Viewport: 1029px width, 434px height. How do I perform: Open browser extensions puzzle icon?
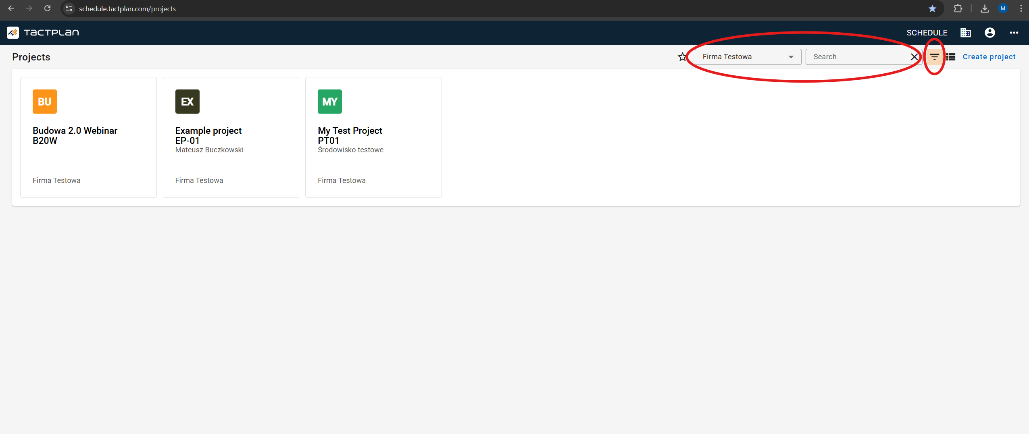[x=958, y=8]
